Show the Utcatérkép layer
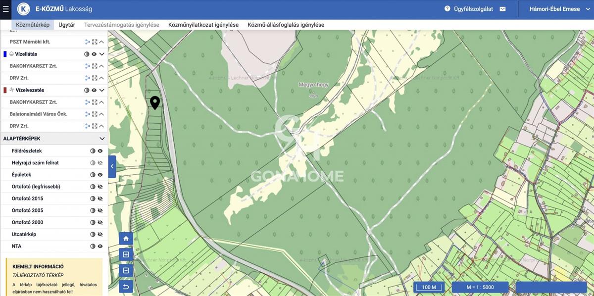The image size is (594, 296). pos(100,234)
